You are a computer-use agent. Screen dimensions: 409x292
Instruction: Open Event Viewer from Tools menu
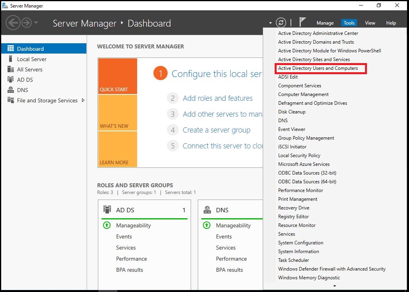(292, 129)
